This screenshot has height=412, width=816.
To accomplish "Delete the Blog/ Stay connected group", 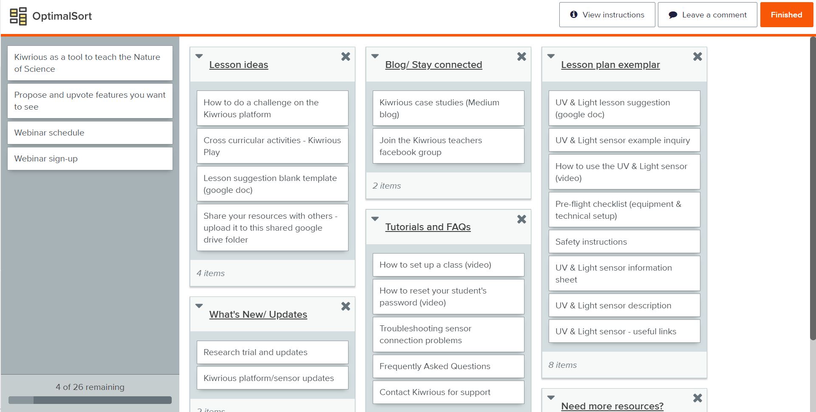I will (x=521, y=56).
